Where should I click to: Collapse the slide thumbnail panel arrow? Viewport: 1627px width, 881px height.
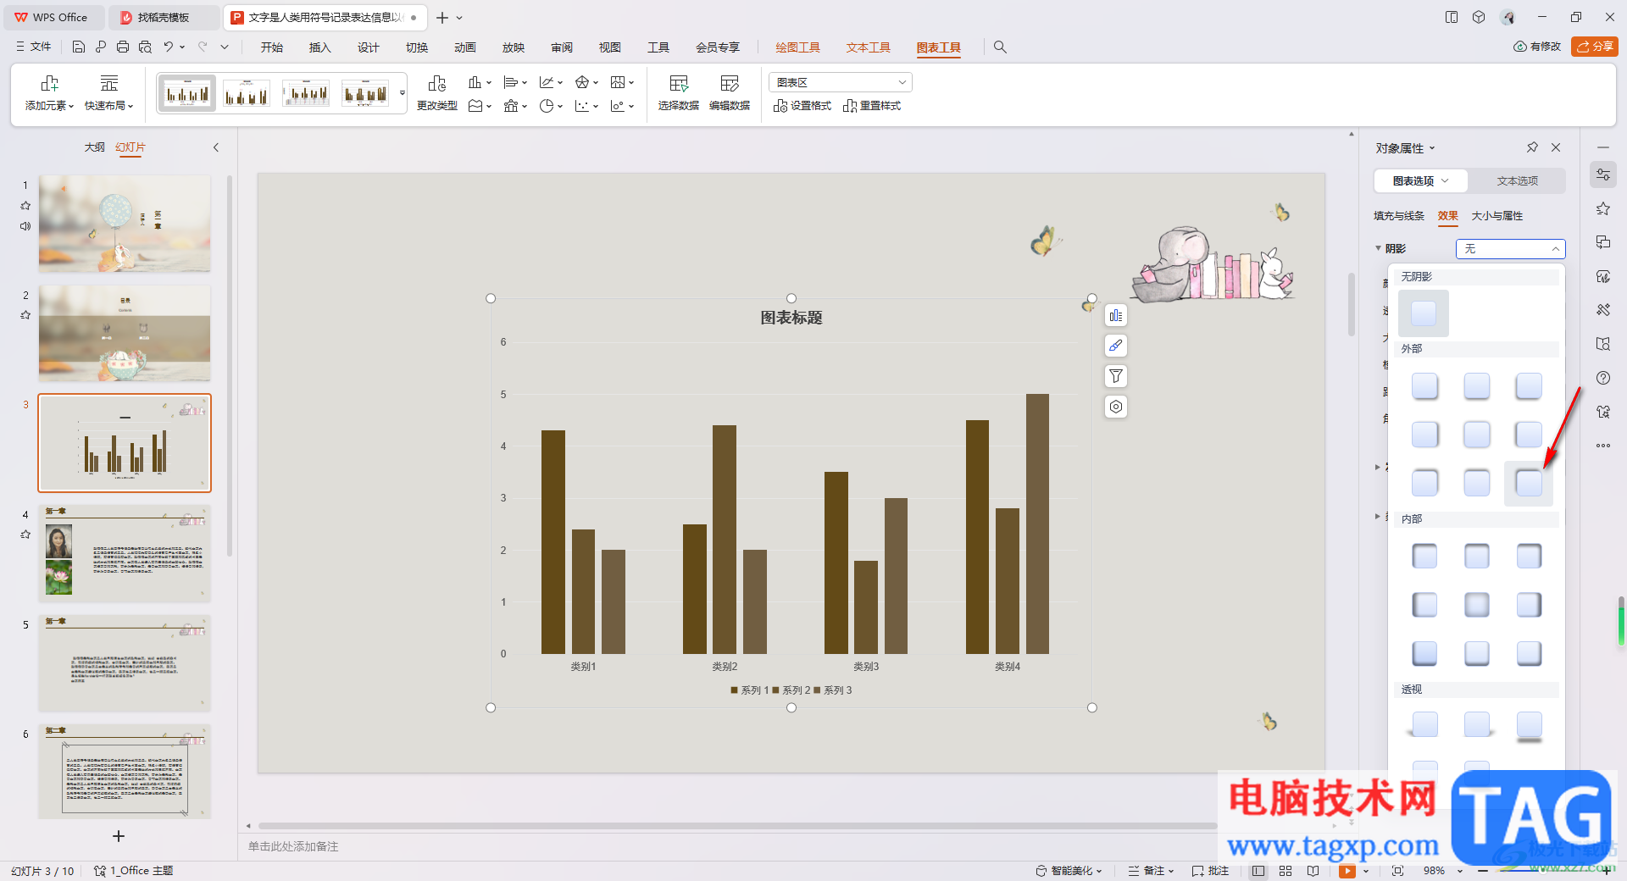point(216,147)
